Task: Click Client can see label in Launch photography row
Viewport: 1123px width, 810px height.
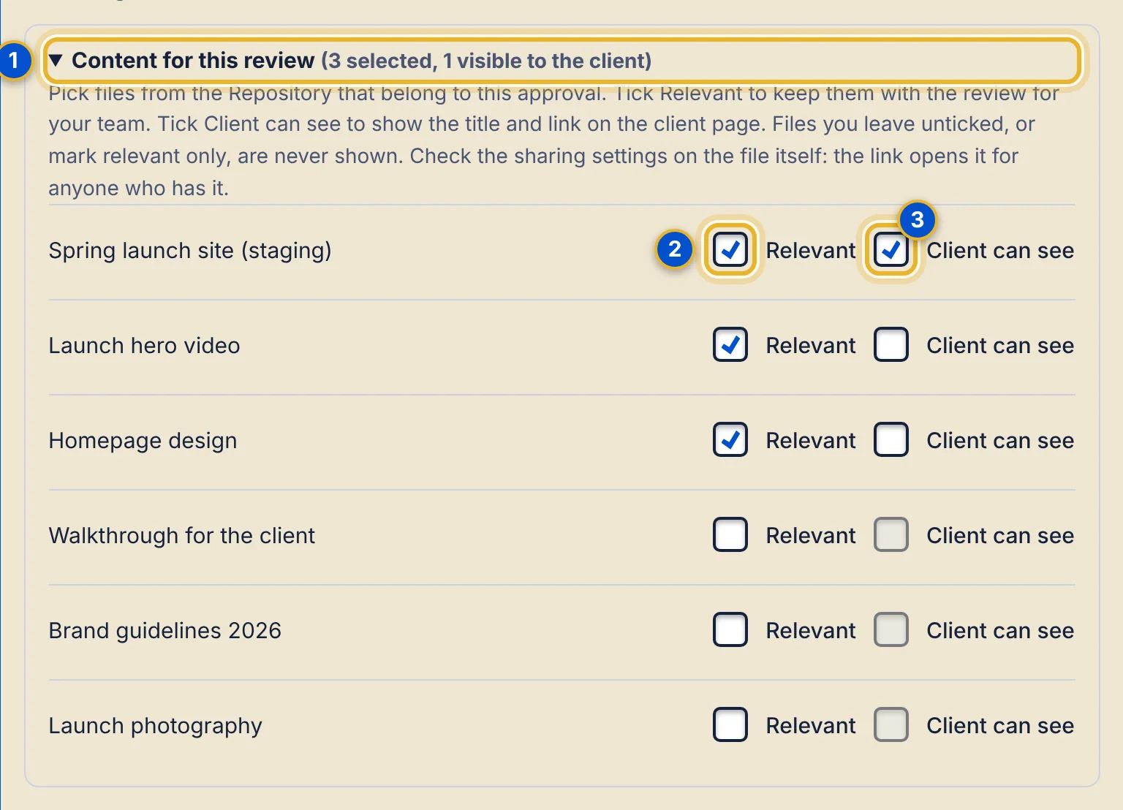Action: point(1000,726)
